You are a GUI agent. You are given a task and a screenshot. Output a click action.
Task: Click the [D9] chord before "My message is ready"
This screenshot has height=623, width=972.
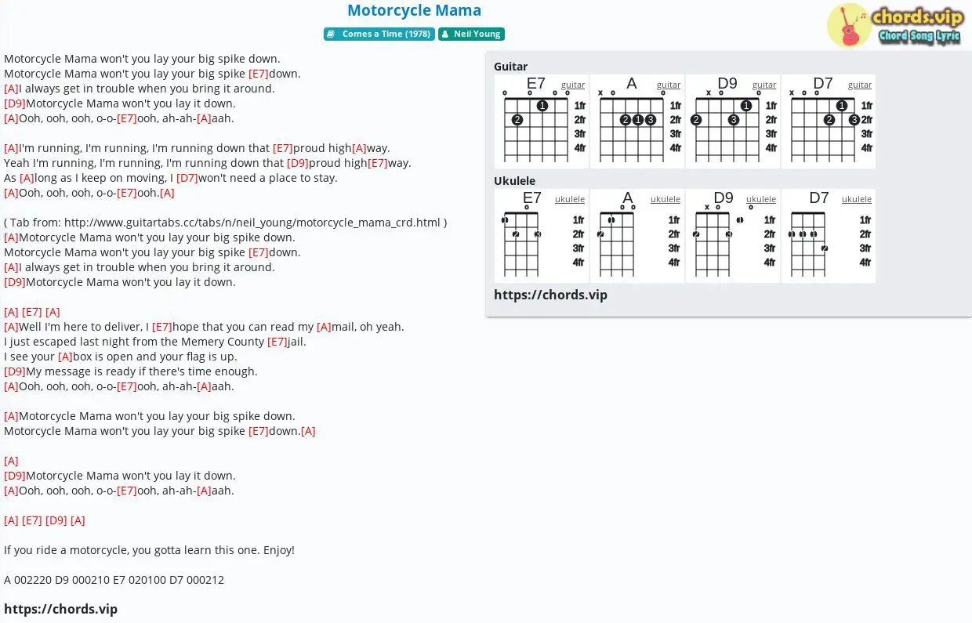15,371
